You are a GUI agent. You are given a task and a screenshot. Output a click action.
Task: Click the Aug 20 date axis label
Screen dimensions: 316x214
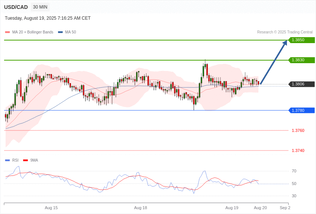(x=260, y=208)
